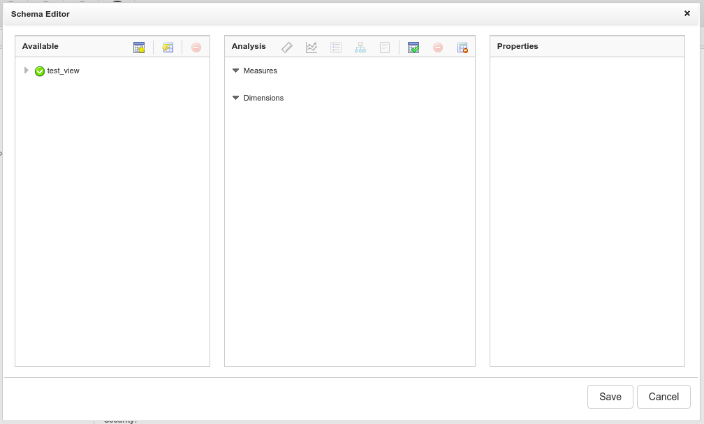Click the table with green checkmark icon

[x=413, y=47]
